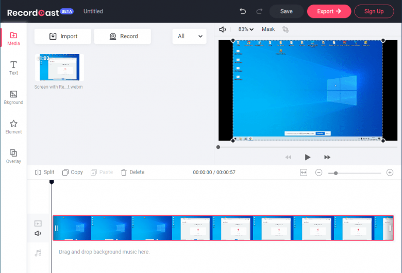
Task: Click the video track film icon
Action: (x=38, y=224)
